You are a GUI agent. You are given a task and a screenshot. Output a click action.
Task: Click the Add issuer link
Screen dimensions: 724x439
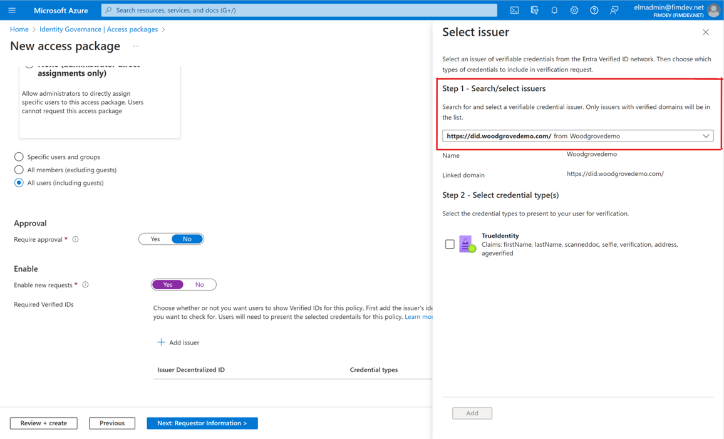(178, 343)
